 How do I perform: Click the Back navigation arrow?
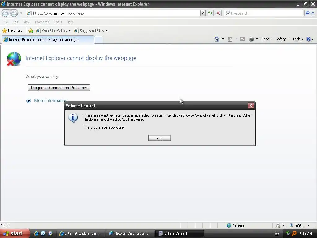click(x=6, y=13)
